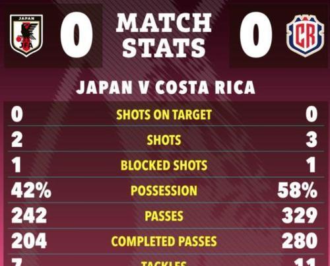Image resolution: width=330 pixels, height=266 pixels.
Task: Click the Japan JFA crest
Action: point(26,36)
